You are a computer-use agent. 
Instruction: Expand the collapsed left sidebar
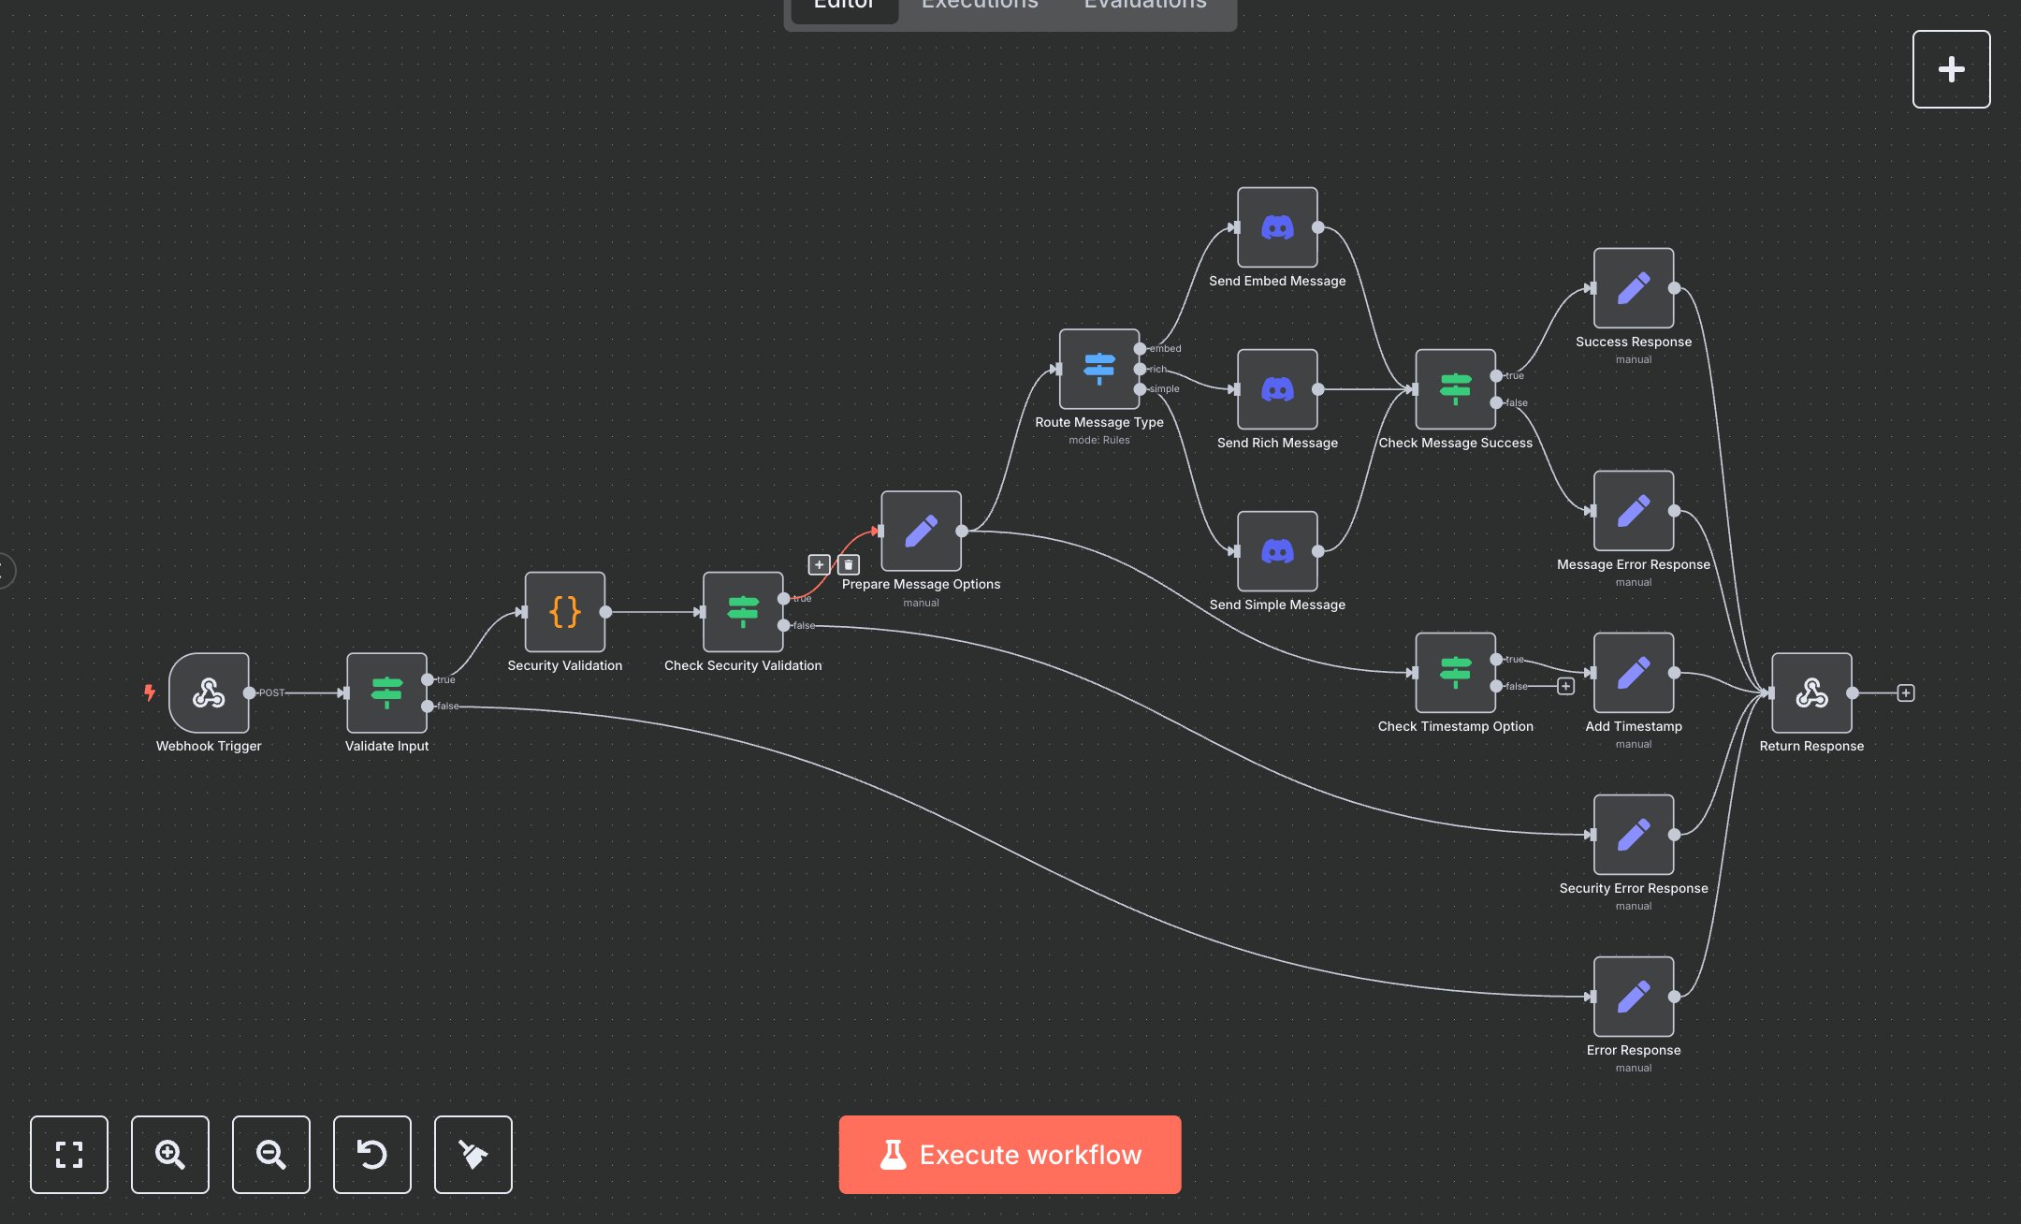(x=5, y=570)
